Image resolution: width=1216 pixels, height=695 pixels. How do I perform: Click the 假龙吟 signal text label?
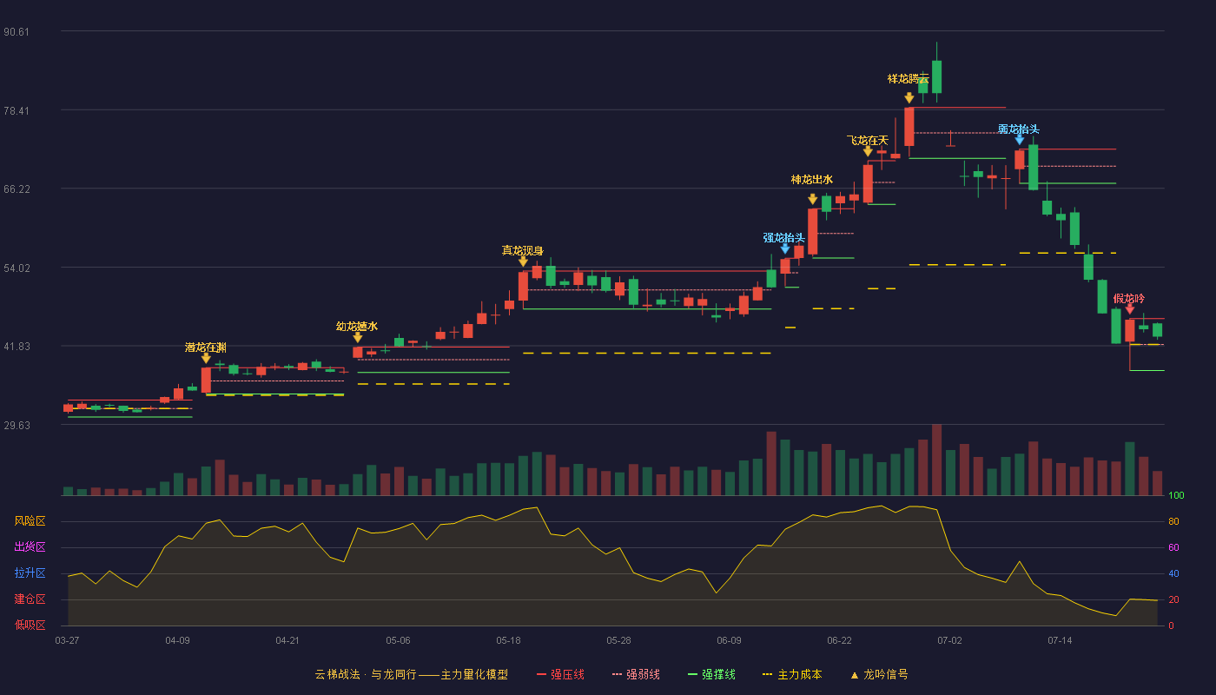(x=1129, y=298)
